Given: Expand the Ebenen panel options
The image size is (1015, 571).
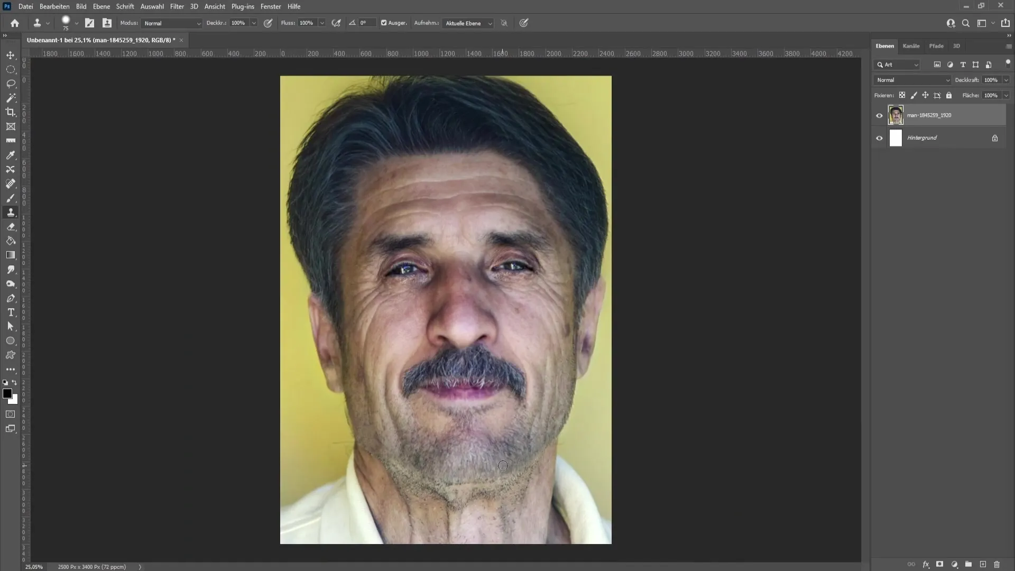Looking at the screenshot, I should click(x=1008, y=45).
